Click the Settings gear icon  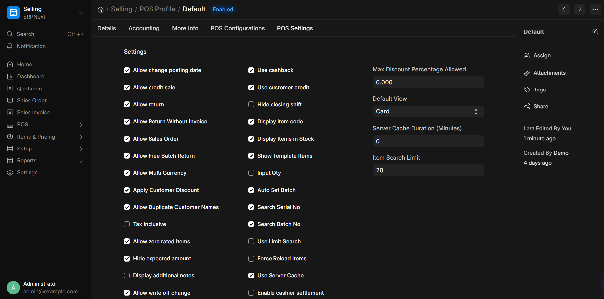tap(10, 172)
